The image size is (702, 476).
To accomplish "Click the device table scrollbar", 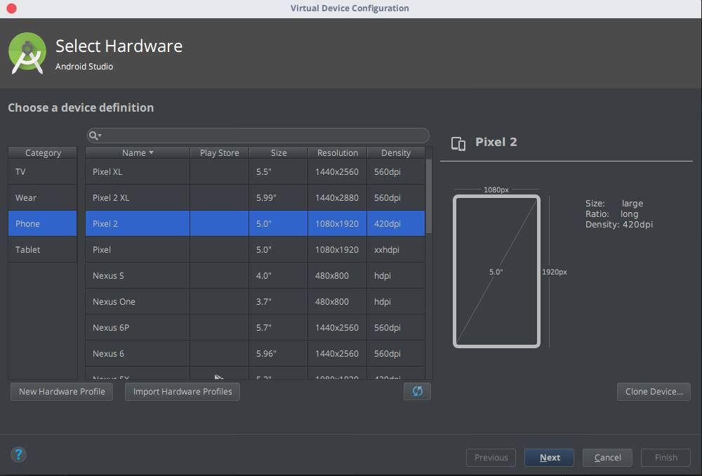I will point(429,196).
